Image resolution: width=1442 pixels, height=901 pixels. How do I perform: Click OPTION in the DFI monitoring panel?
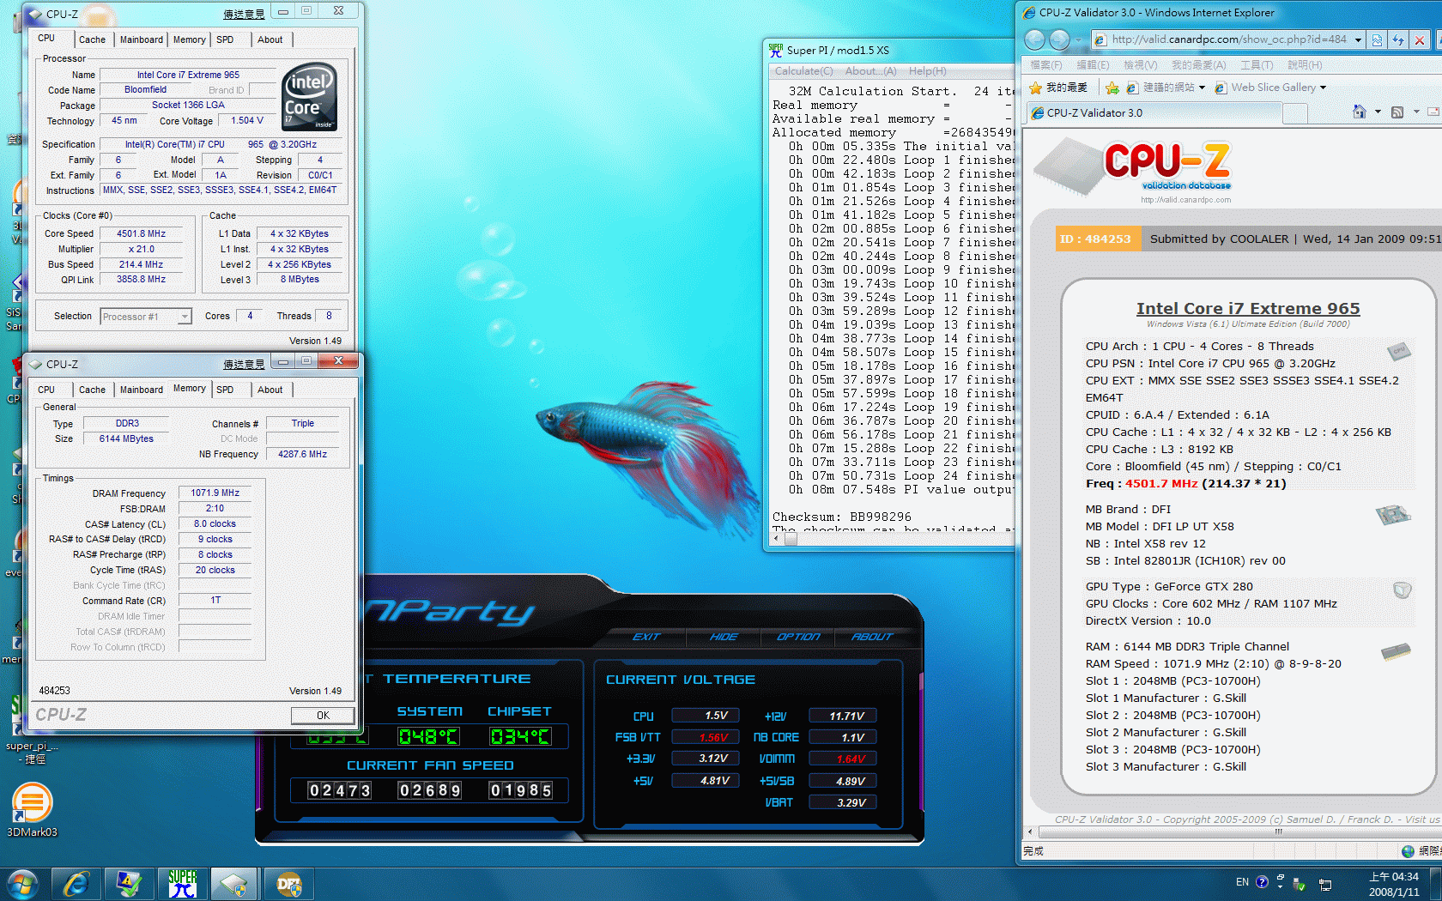click(798, 637)
